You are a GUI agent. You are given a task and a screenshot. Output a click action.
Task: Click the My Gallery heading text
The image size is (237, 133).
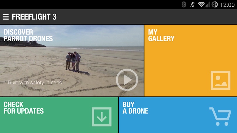161,35
